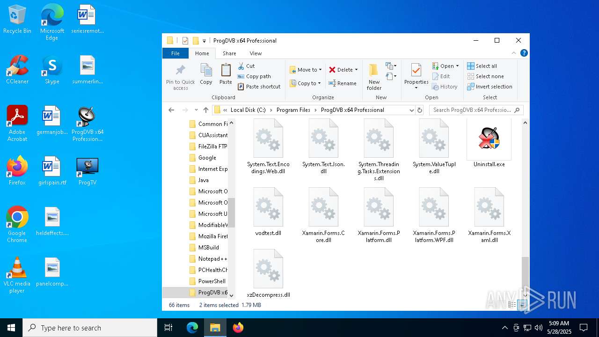This screenshot has height=337, width=599.
Task: Open Recent locations dropdown arrow
Action: pyautogui.click(x=196, y=110)
